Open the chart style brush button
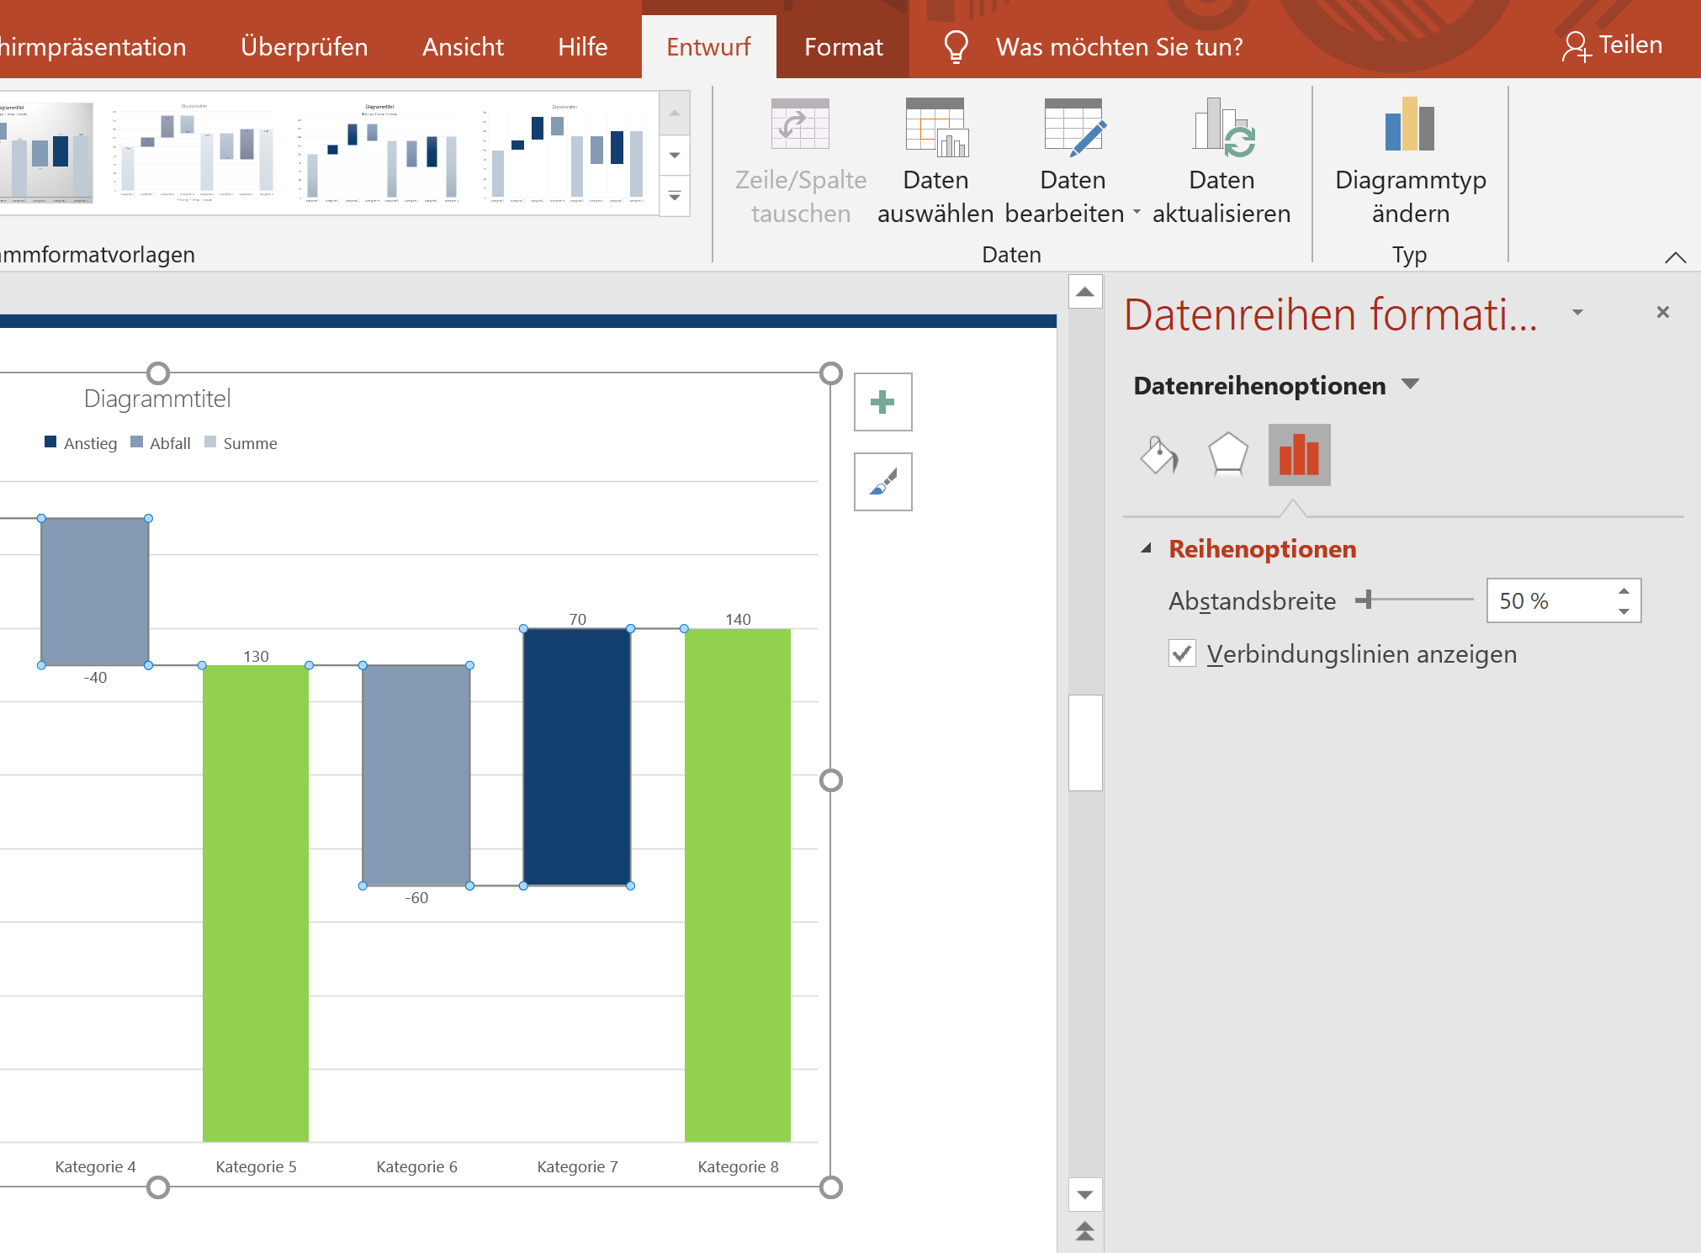Viewport: 1701px width, 1253px height. click(x=882, y=482)
